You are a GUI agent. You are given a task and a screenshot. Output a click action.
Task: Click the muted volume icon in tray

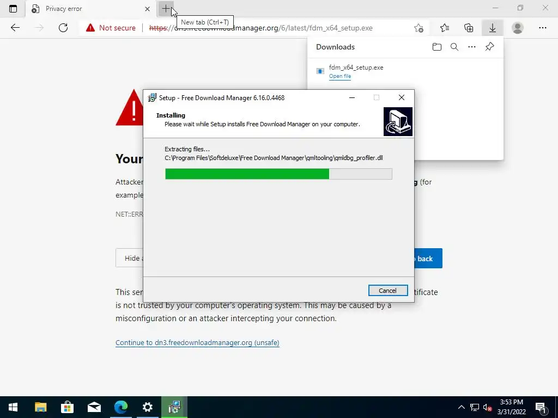[487, 407]
